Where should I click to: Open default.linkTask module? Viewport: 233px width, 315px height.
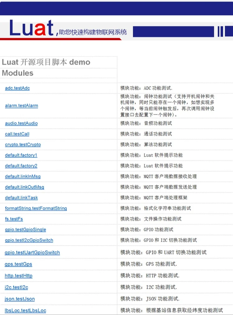pos(21,198)
